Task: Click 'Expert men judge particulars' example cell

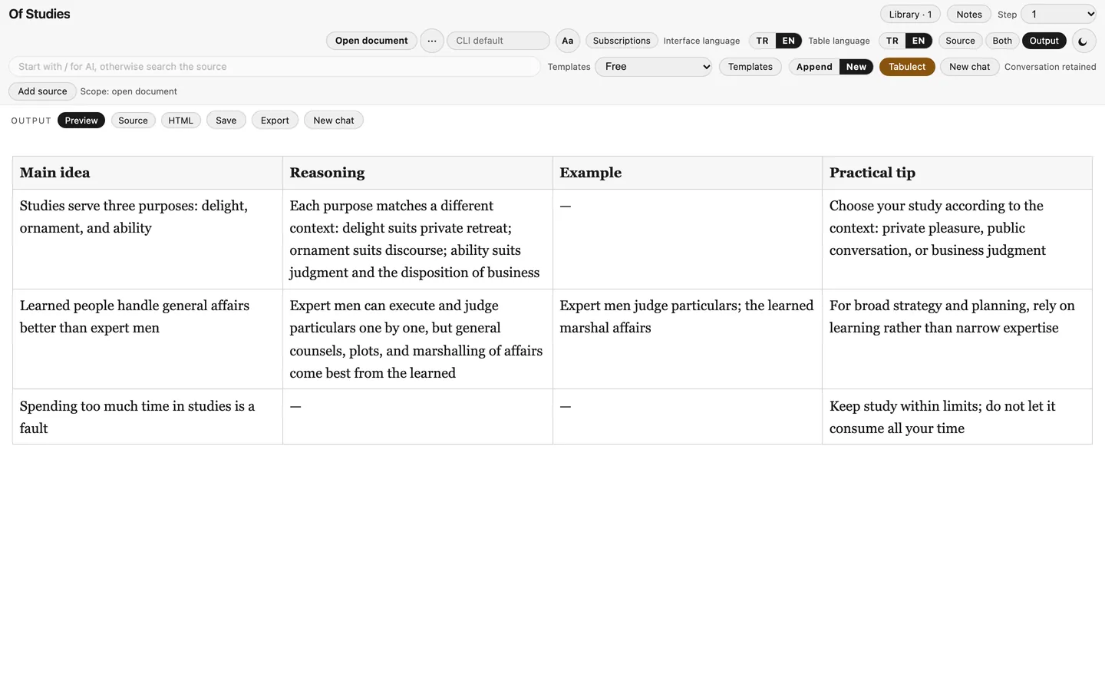Action: tap(687, 339)
